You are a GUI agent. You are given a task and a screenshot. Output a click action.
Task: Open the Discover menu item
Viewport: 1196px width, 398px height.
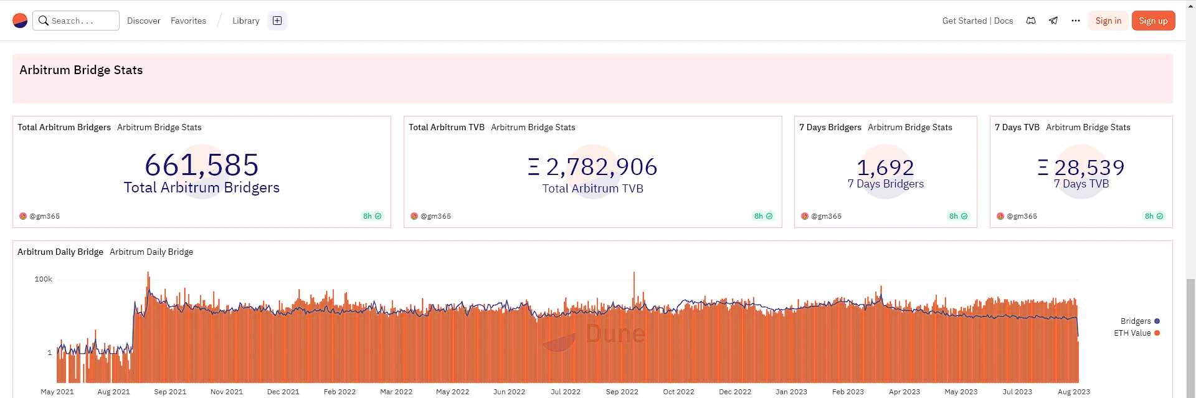pyautogui.click(x=144, y=21)
